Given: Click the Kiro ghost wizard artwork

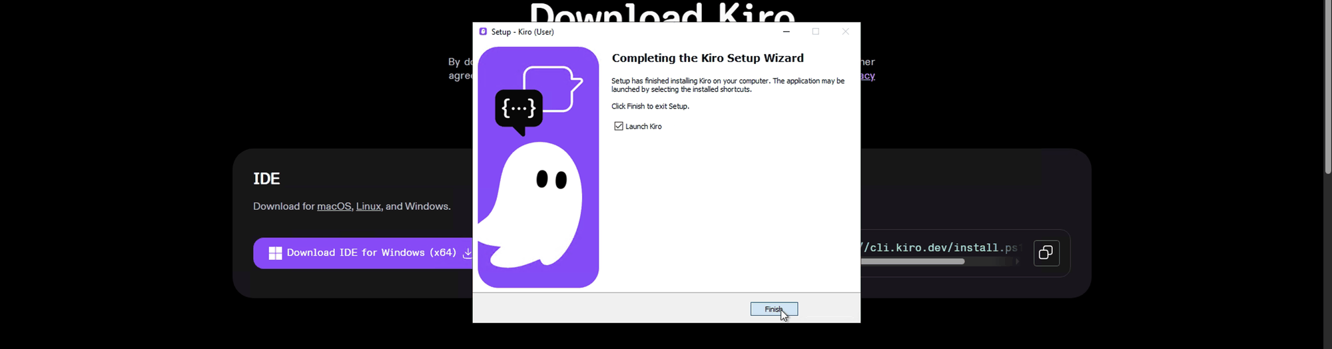Looking at the screenshot, I should [x=538, y=167].
